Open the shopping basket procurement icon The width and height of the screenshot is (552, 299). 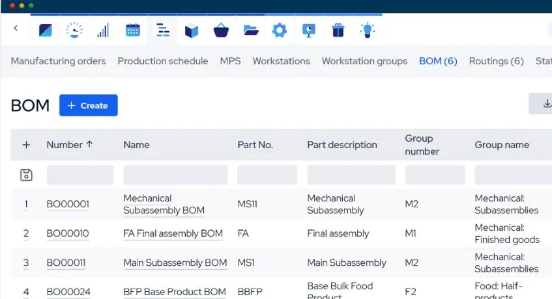(221, 31)
